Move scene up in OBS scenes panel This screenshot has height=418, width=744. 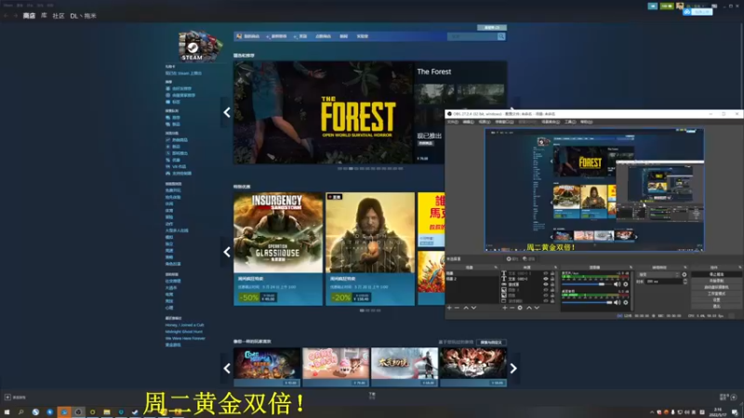pos(466,308)
